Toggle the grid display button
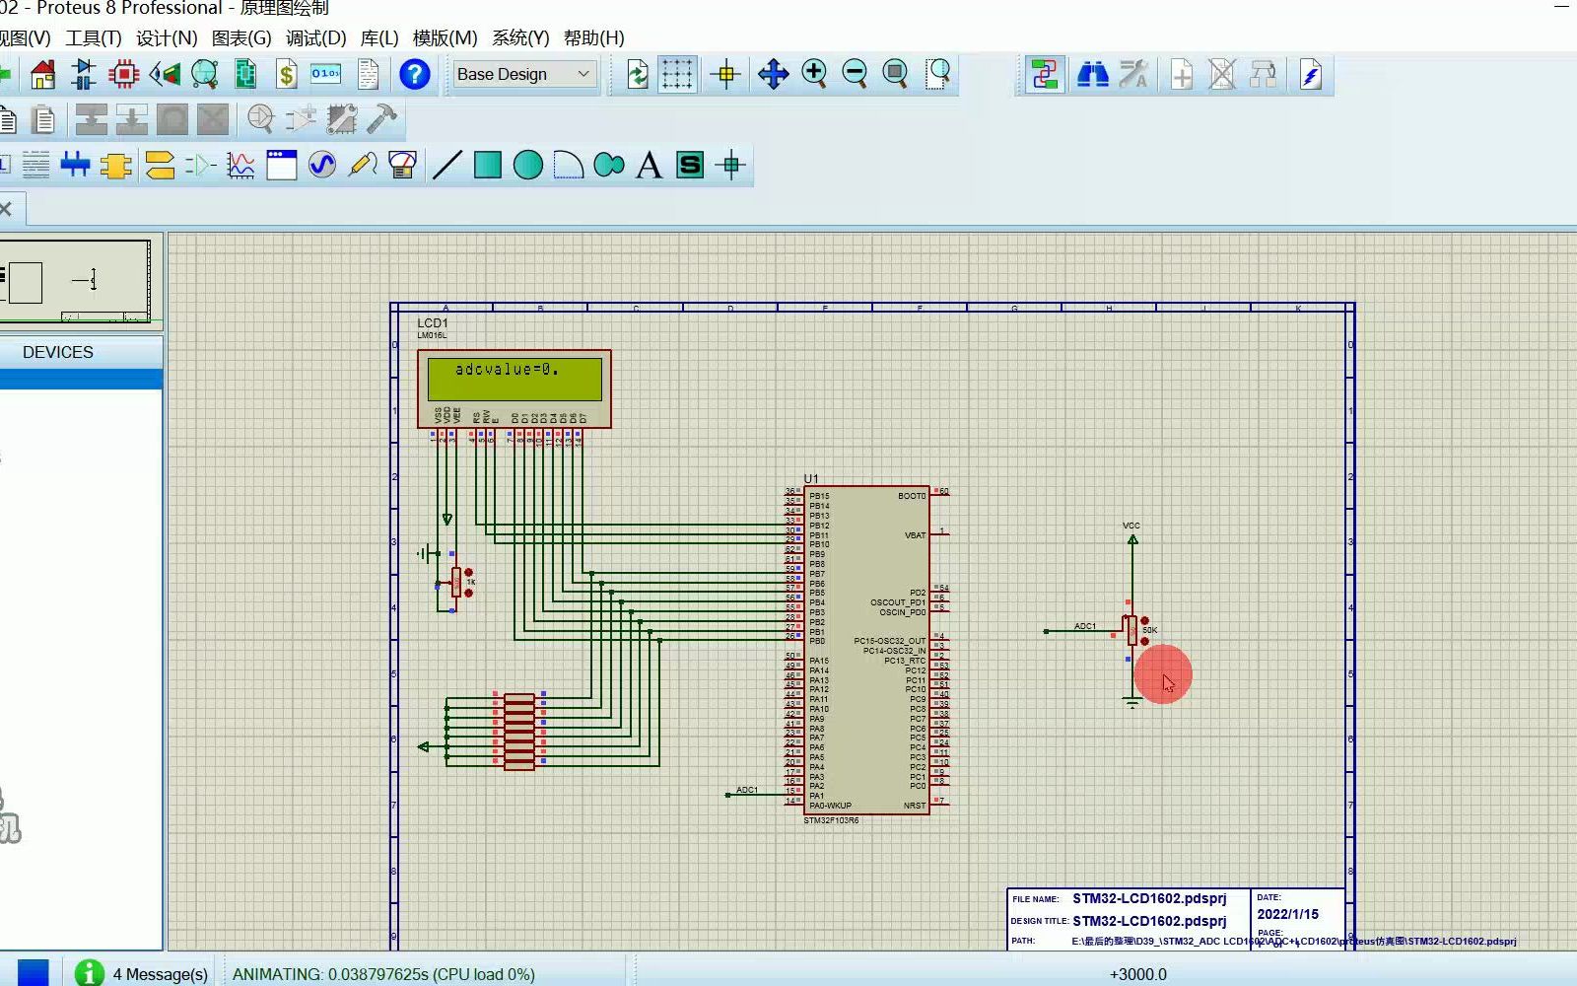The width and height of the screenshot is (1577, 986). tap(677, 74)
